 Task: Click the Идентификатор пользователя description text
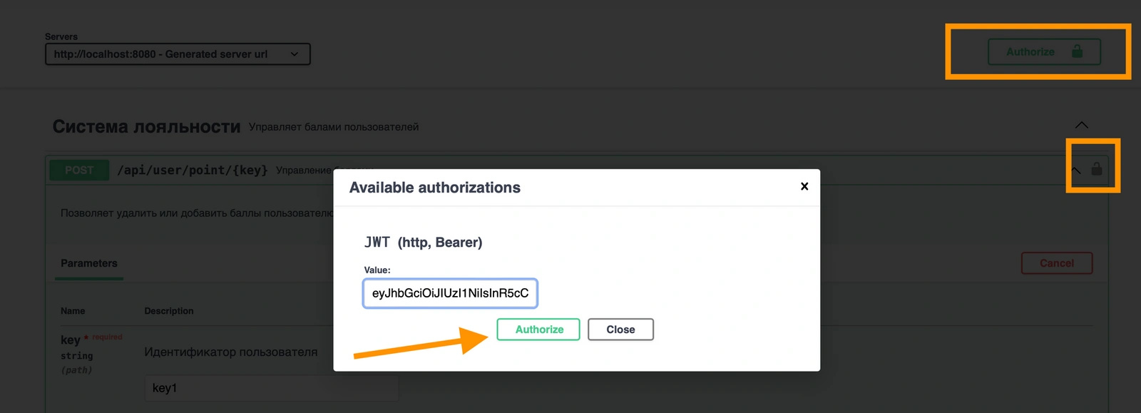230,352
